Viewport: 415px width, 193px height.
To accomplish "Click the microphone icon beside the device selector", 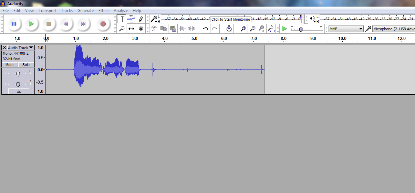I will [x=368, y=29].
